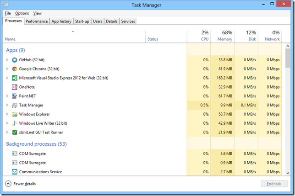The width and height of the screenshot is (295, 196).
Task: Click the xUnit.net GUI Test Runner icon
Action: coord(15,132)
